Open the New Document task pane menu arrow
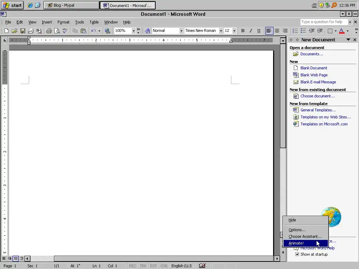This screenshot has height=269, width=359. click(348, 40)
